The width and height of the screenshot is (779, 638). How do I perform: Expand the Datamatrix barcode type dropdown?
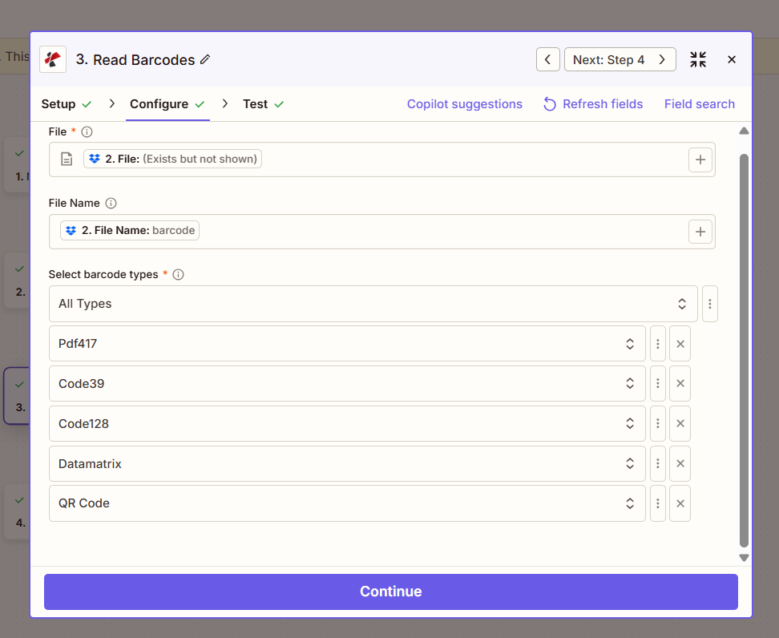tap(346, 464)
